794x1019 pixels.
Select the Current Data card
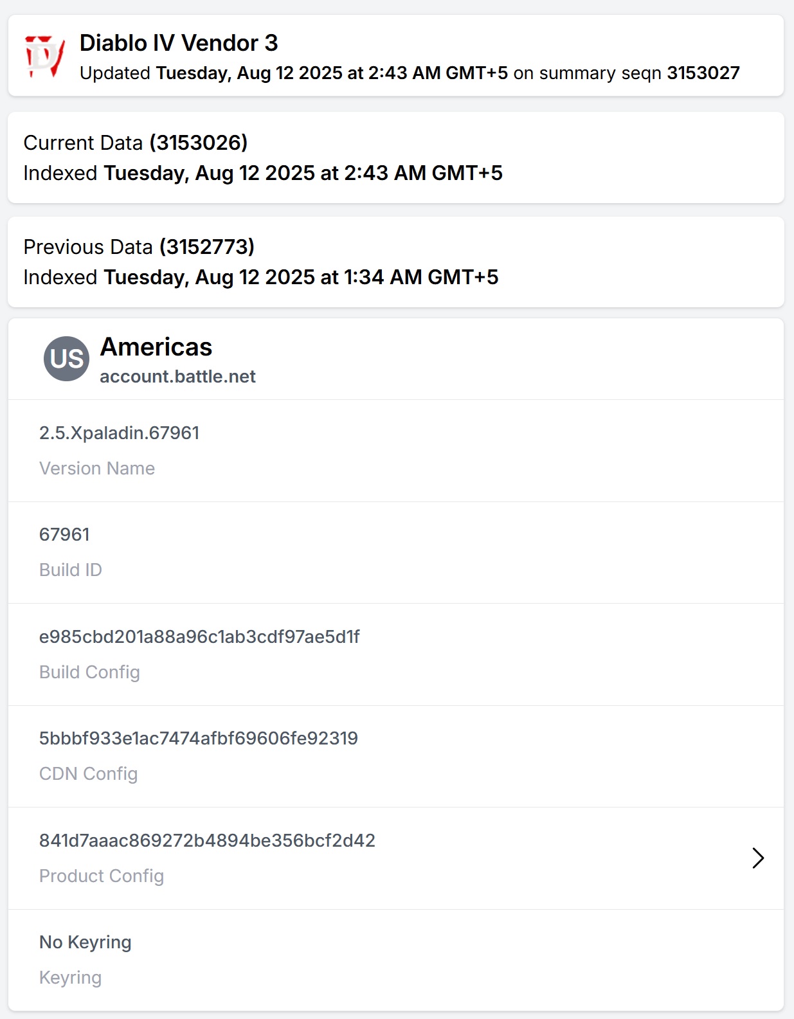coord(396,158)
